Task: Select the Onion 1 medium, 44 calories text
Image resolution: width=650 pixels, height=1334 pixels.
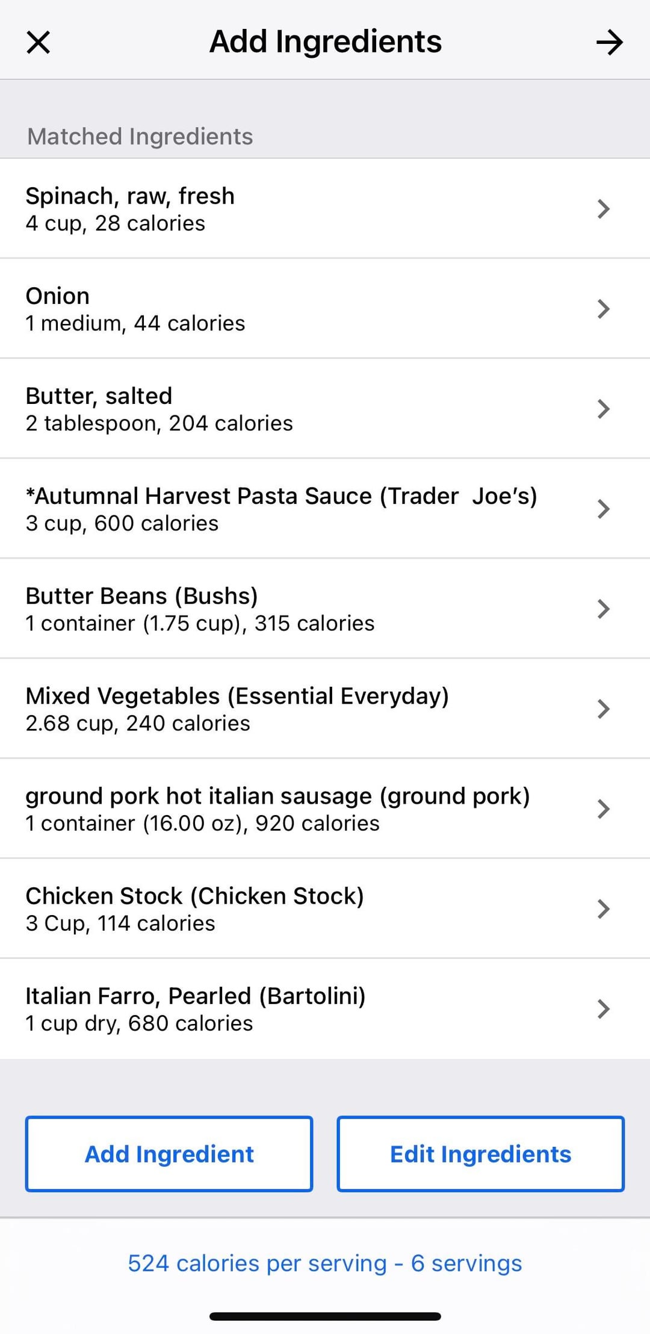Action: (135, 323)
